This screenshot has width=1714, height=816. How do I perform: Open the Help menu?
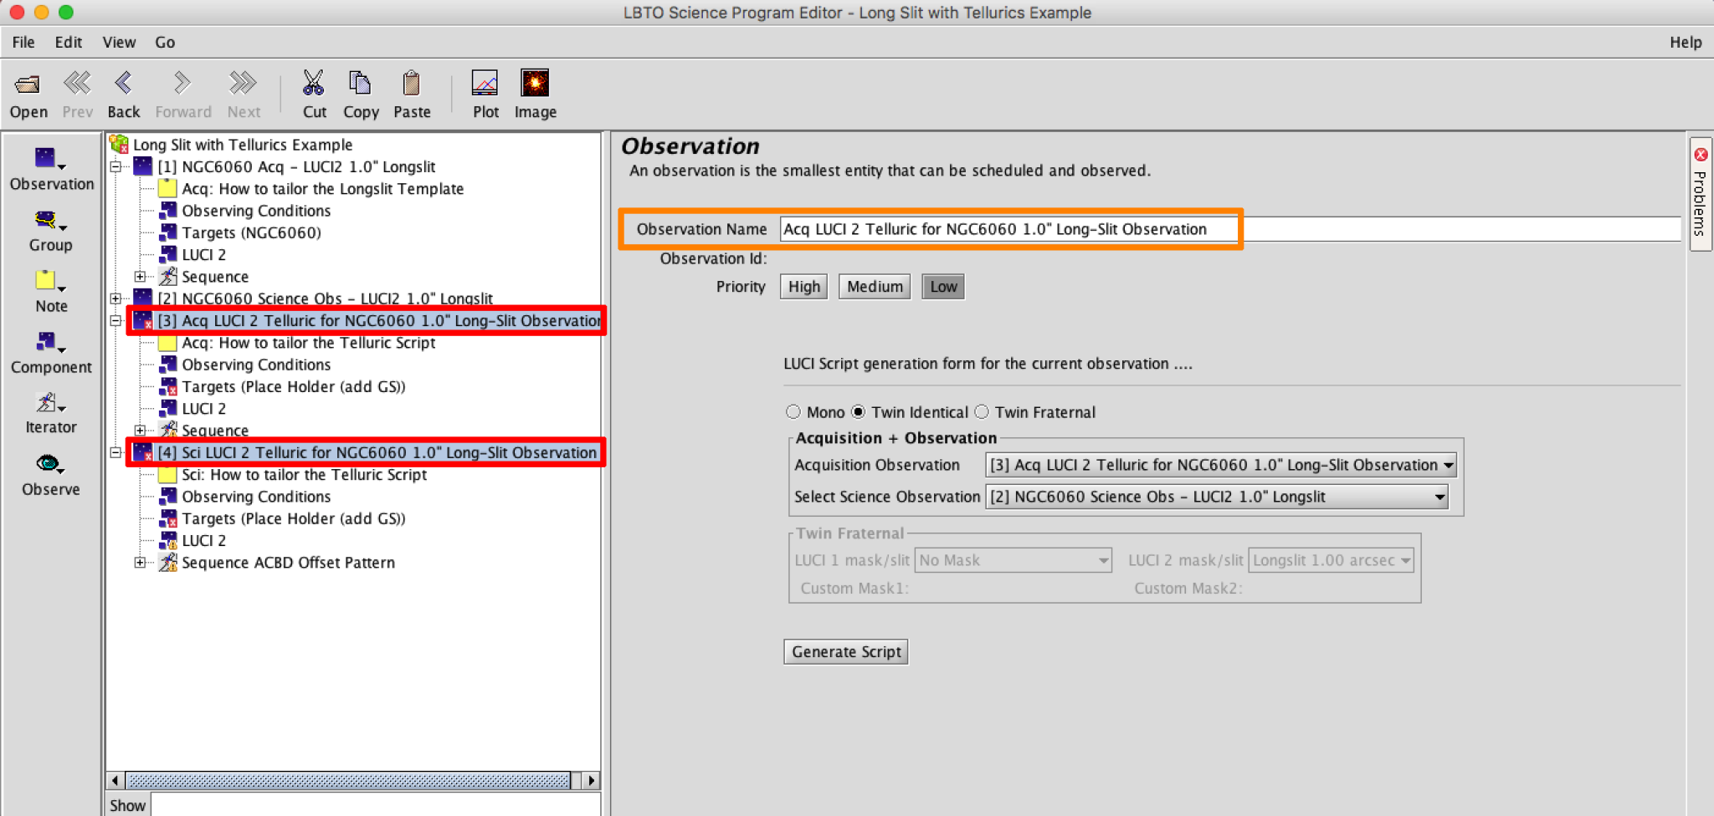tap(1686, 42)
